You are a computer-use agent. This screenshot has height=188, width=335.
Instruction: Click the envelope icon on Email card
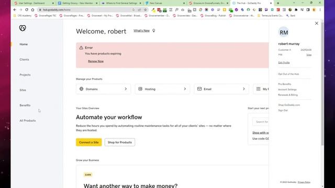(199, 89)
